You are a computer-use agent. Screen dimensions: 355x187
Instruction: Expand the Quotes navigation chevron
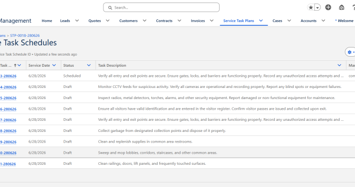coord(108,21)
